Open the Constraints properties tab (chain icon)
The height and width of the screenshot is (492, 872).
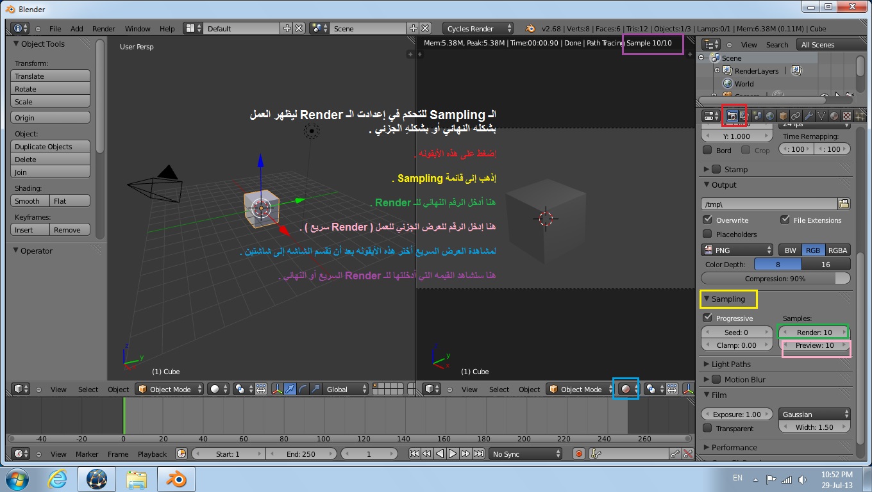coord(796,116)
